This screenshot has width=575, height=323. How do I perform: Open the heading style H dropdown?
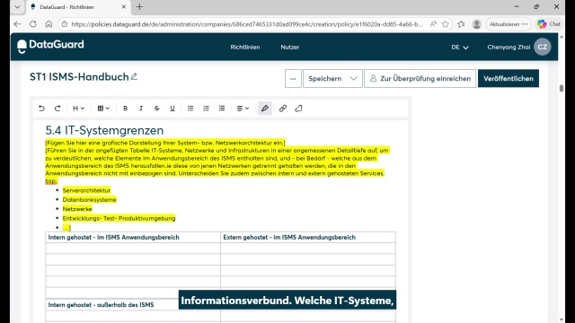[78, 109]
